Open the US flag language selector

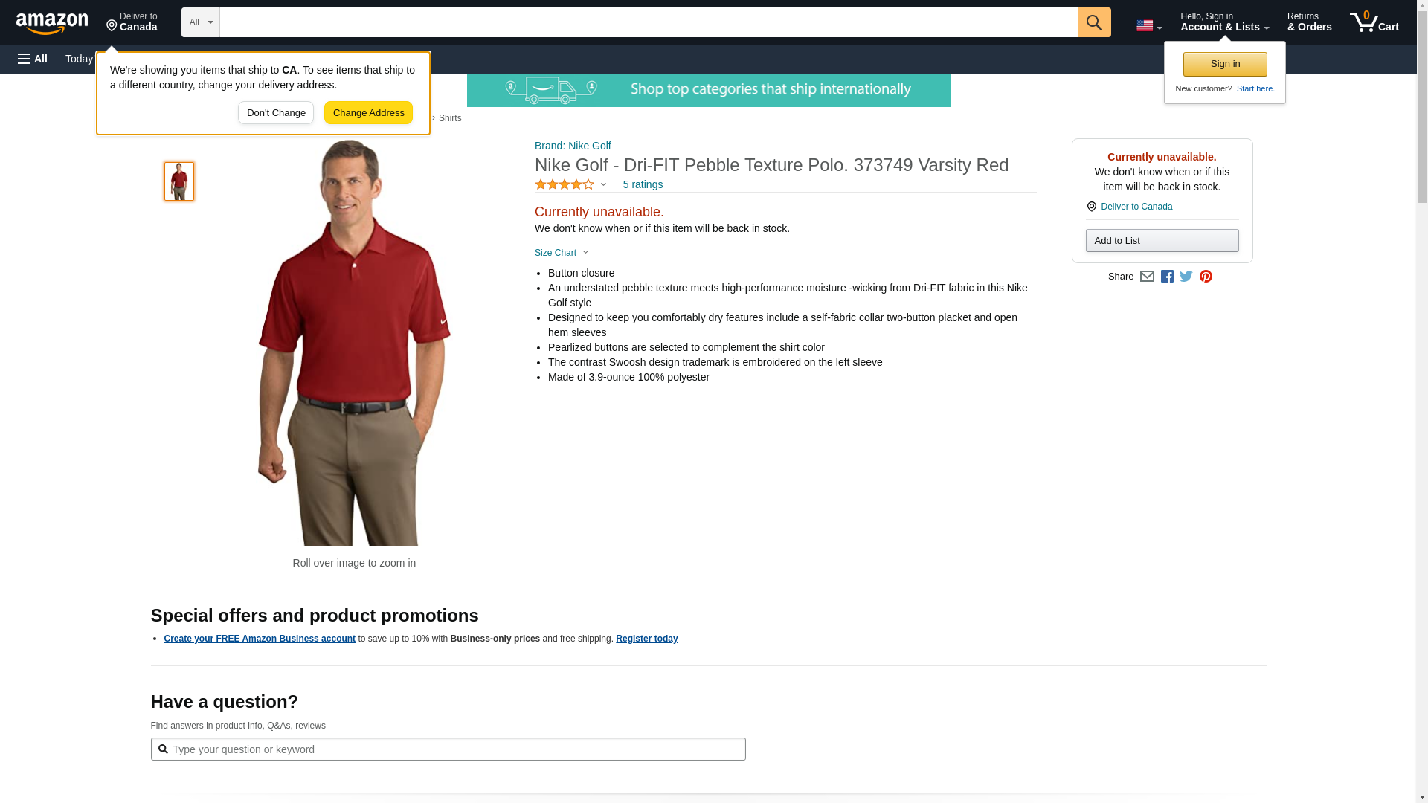pyautogui.click(x=1148, y=25)
